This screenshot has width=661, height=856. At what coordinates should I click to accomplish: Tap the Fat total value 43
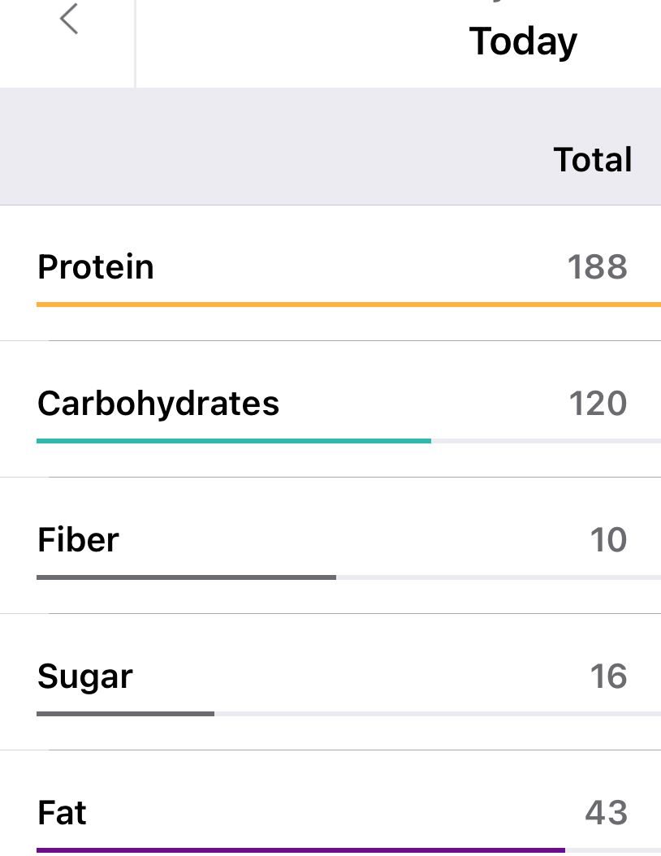pos(606,813)
